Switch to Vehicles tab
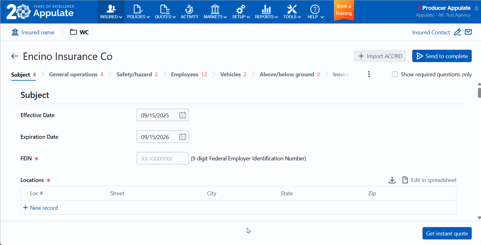This screenshot has height=245, width=481. (233, 74)
